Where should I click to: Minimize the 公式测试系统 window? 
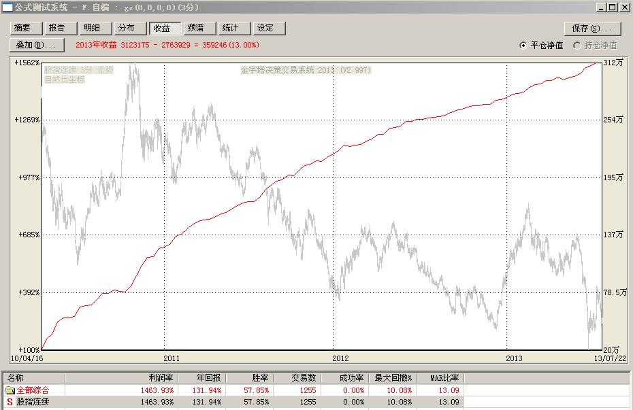click(x=602, y=7)
